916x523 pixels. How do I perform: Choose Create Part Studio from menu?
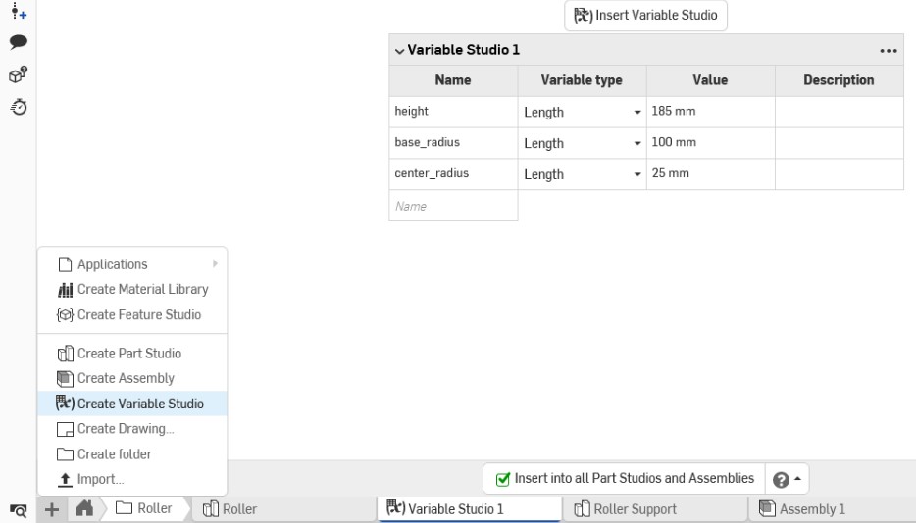pos(132,354)
